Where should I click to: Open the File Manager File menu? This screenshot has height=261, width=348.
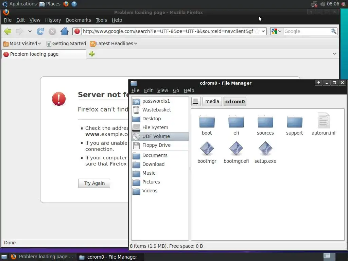[x=135, y=90]
